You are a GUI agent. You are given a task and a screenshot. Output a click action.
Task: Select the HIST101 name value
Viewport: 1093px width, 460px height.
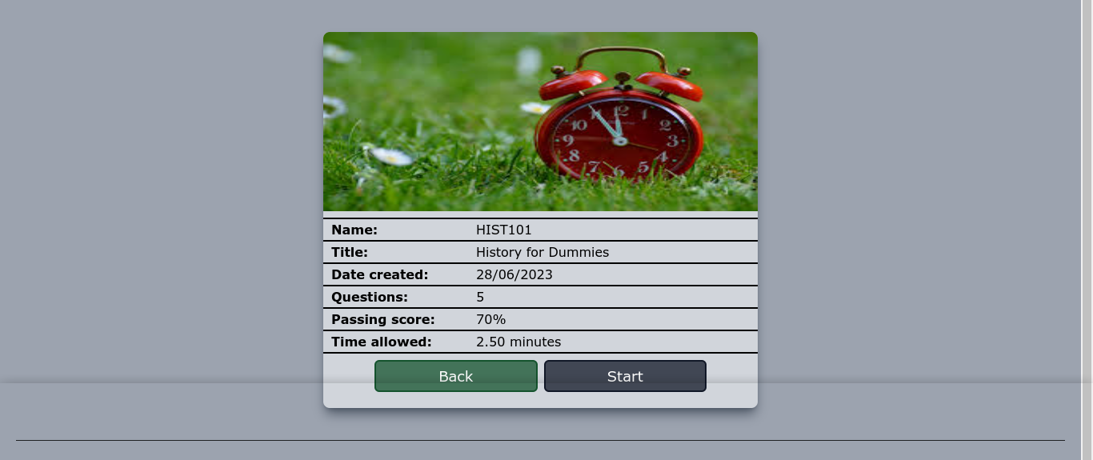point(503,230)
